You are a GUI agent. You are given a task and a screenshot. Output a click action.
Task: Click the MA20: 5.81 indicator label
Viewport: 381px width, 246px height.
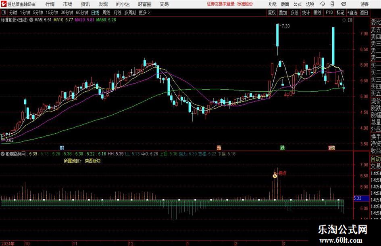pos(84,20)
